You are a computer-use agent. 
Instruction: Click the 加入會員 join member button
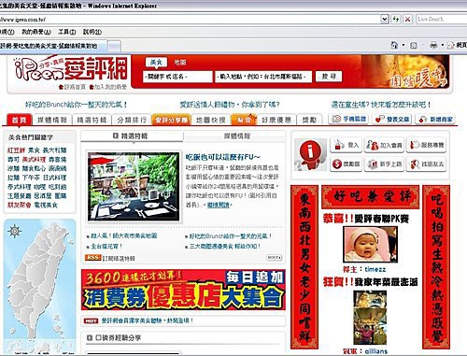click(384, 145)
